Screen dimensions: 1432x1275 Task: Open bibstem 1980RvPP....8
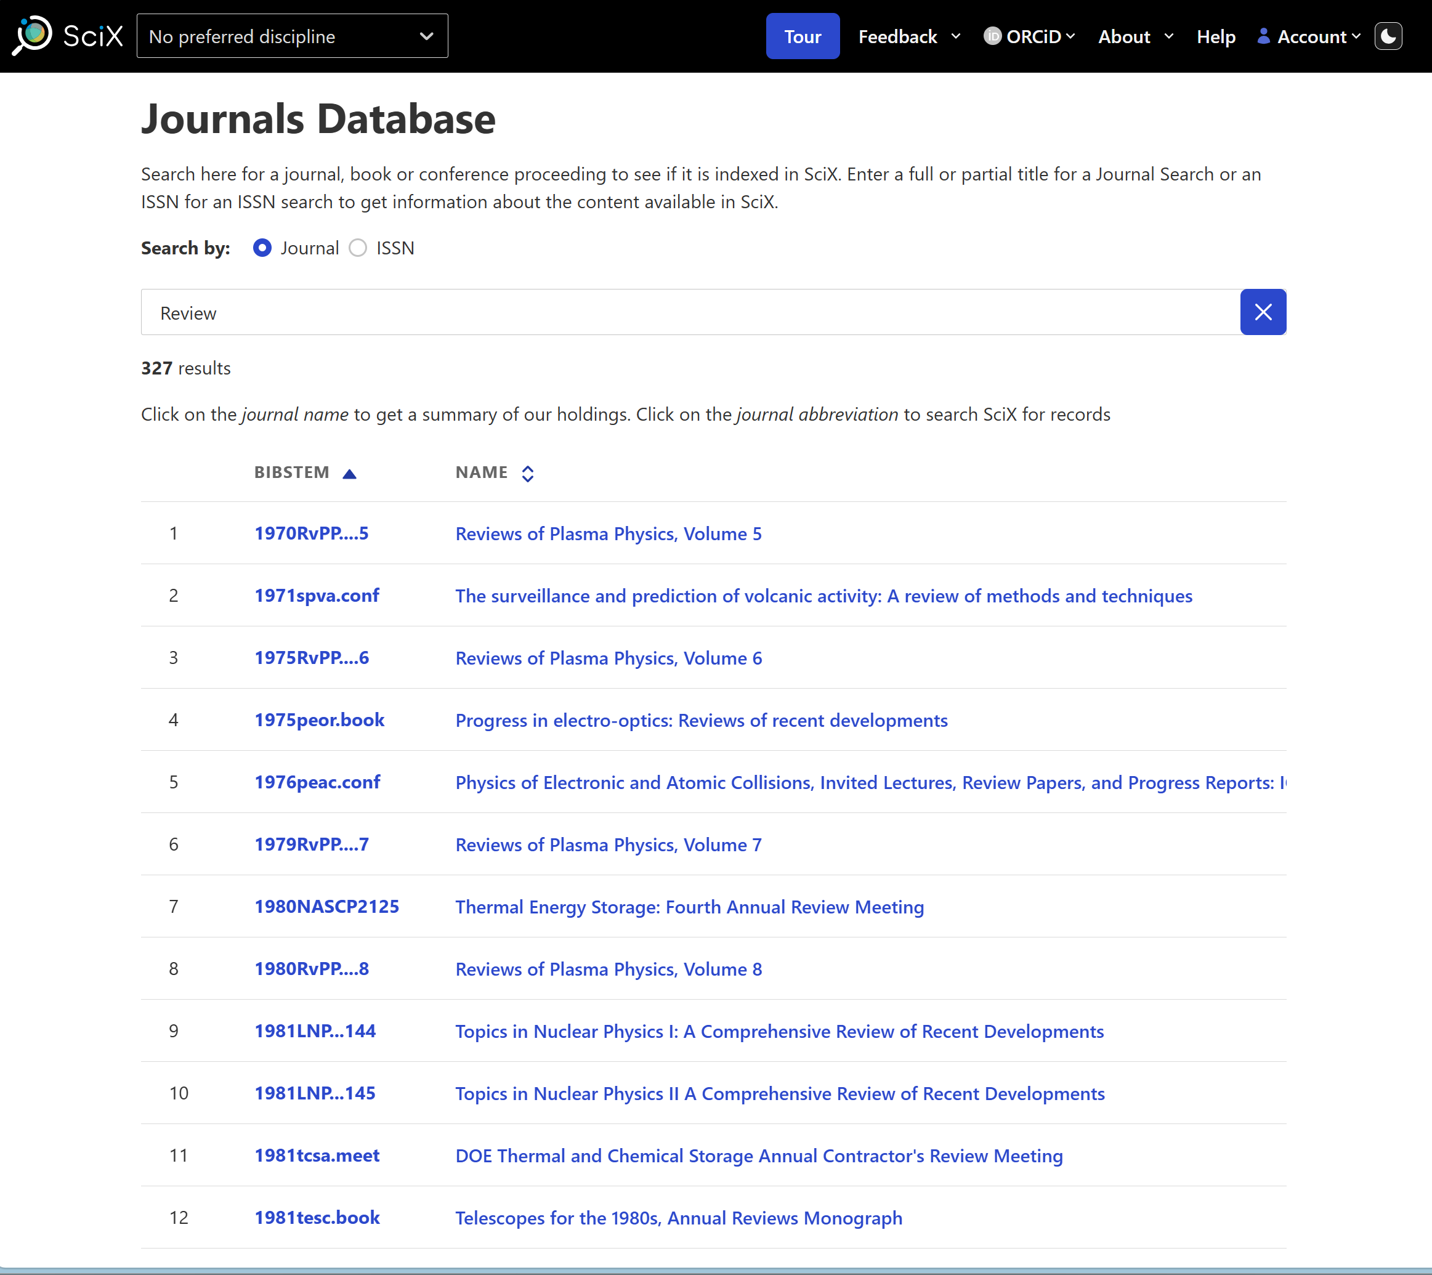(312, 969)
